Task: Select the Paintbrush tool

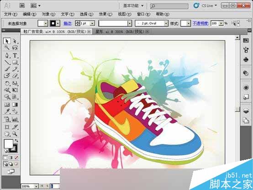Action: pyautogui.click(x=7, y=69)
